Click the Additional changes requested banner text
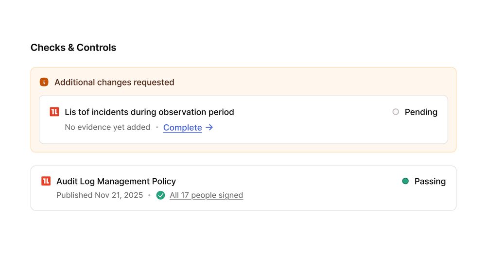Image resolution: width=486 pixels, height=273 pixels. 114,82
